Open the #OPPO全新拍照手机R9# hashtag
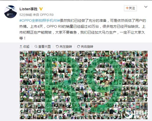 click(x=39, y=21)
